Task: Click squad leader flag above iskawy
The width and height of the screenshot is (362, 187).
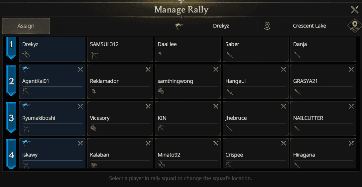Action: 27,143
